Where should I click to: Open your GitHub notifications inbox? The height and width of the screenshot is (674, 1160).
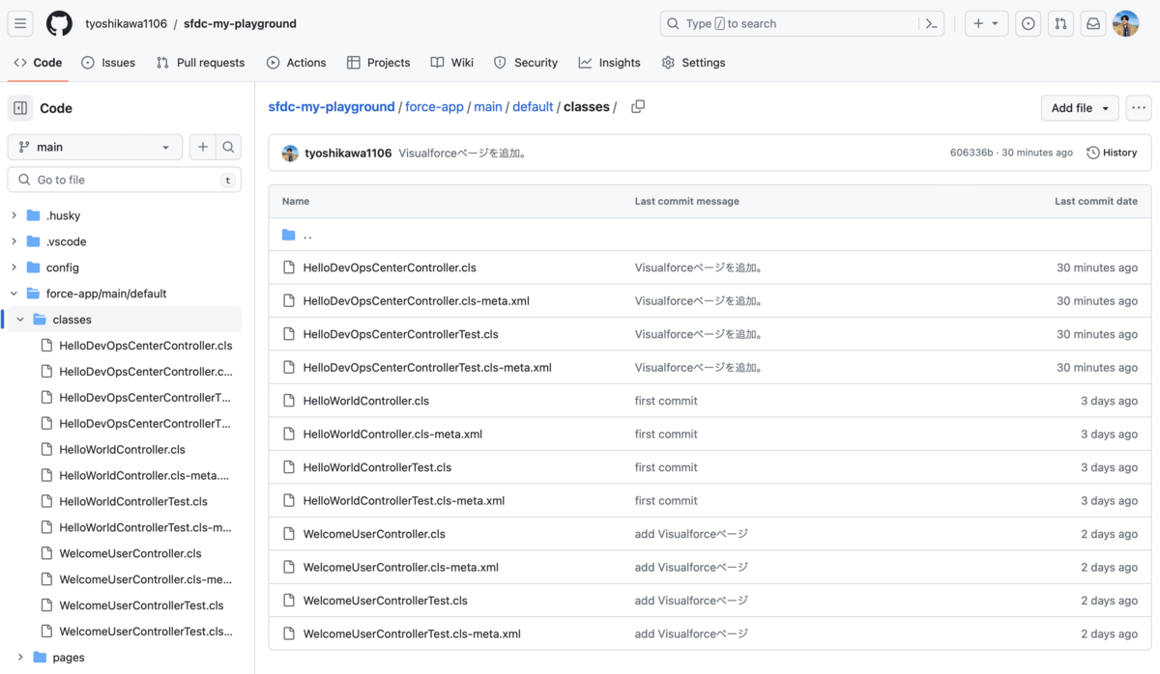pos(1092,23)
